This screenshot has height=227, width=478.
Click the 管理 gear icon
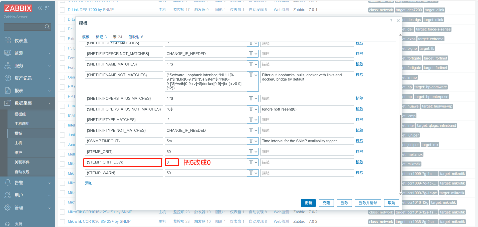(x=8, y=207)
